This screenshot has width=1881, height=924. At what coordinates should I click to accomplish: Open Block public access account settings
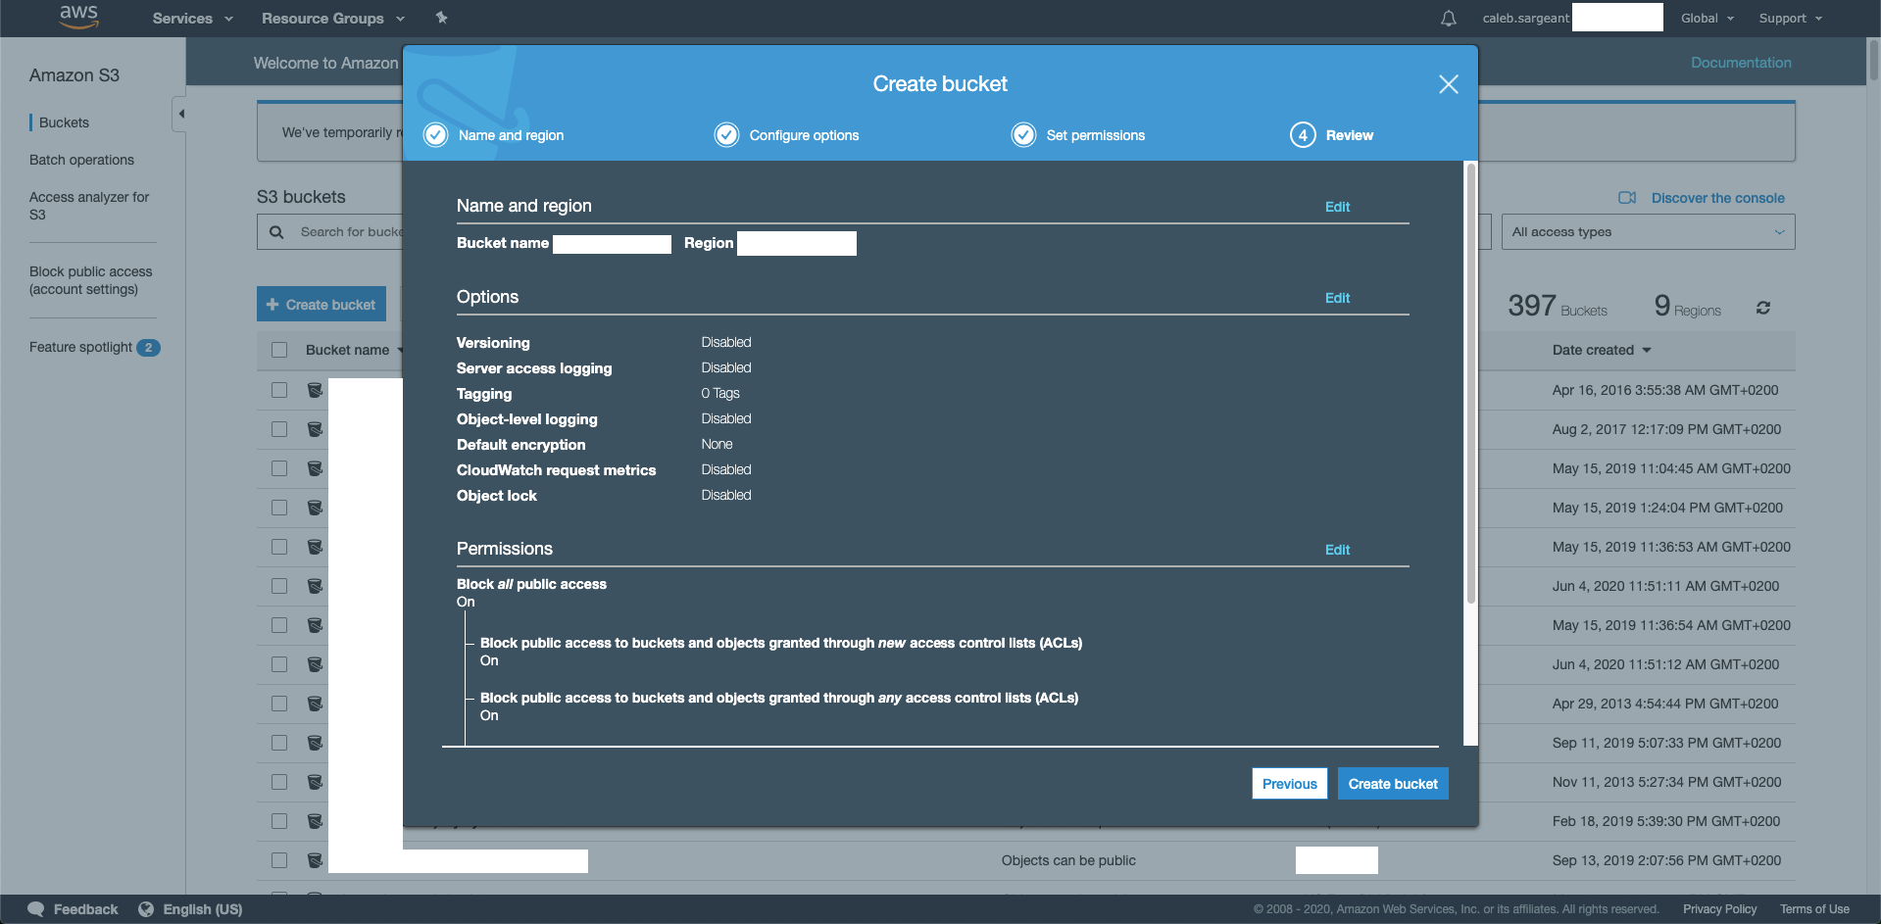click(x=91, y=280)
